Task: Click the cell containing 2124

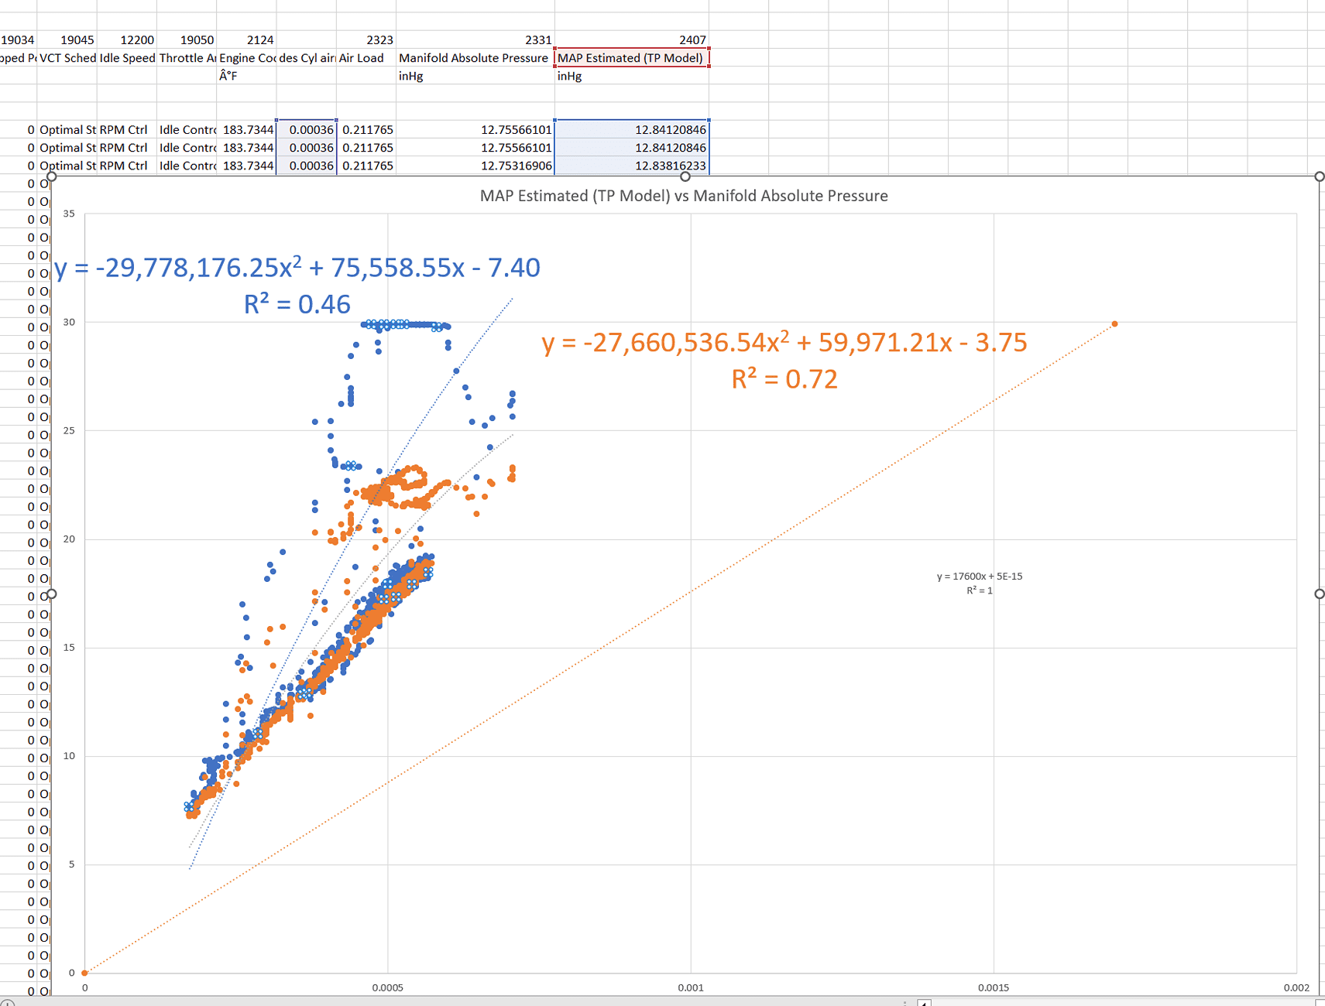Action: click(x=247, y=39)
